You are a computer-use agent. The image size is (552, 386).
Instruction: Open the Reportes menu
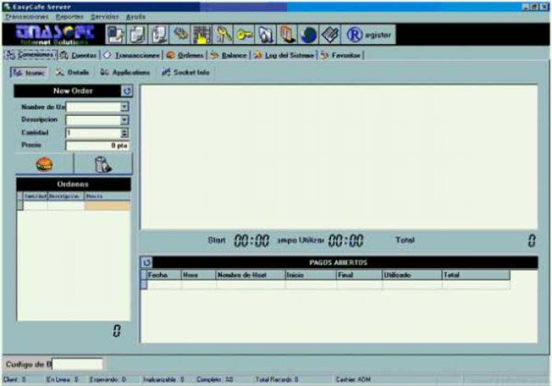pos(70,17)
